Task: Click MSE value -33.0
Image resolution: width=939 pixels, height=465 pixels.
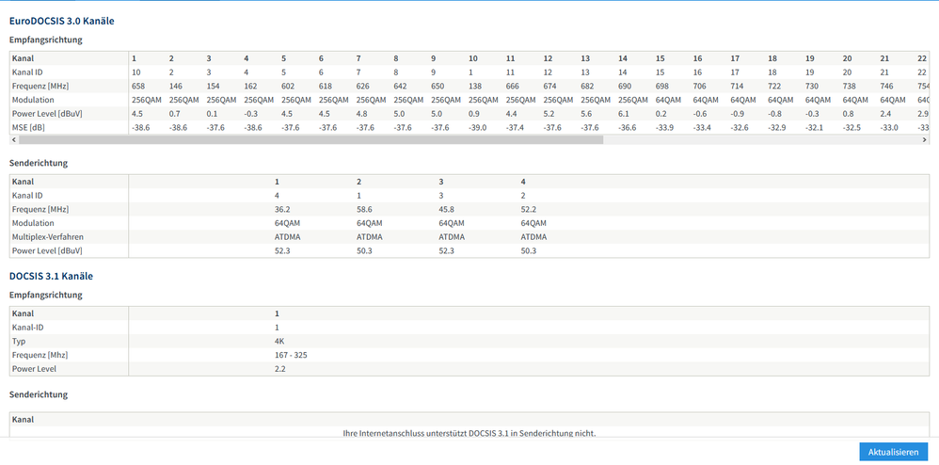Action: click(x=889, y=128)
